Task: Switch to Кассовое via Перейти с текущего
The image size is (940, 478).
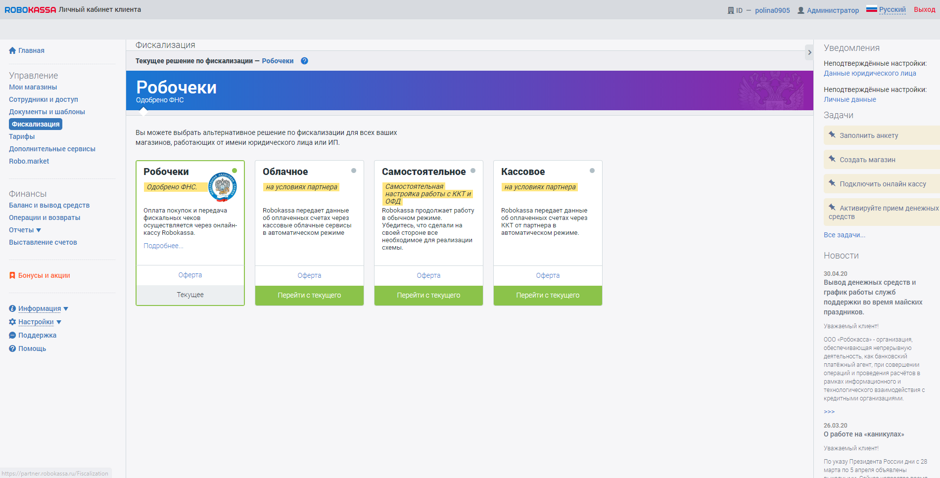Action: click(x=548, y=295)
